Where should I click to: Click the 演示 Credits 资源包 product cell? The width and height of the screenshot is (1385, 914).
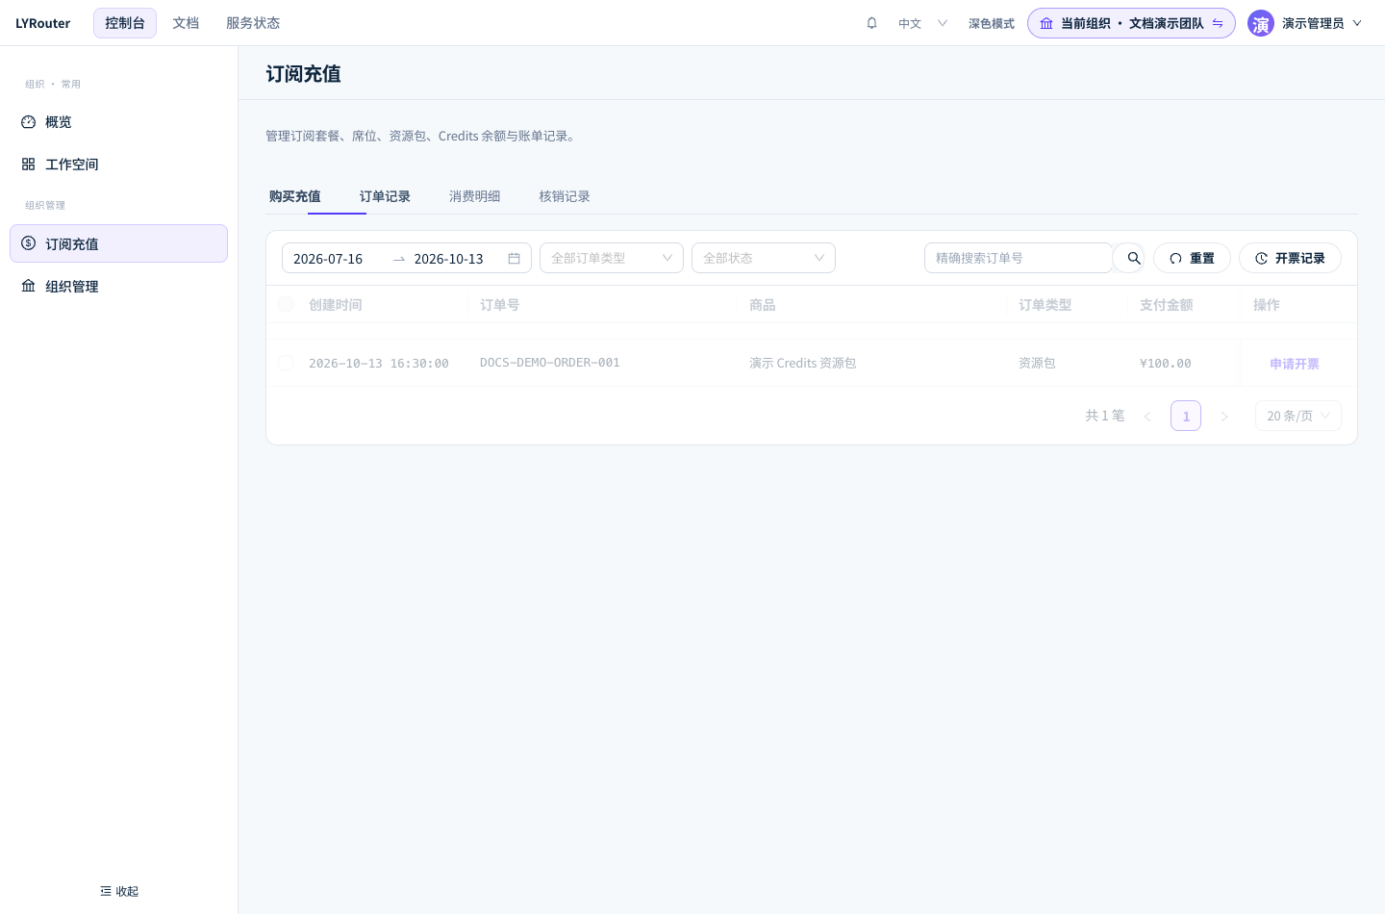(803, 363)
